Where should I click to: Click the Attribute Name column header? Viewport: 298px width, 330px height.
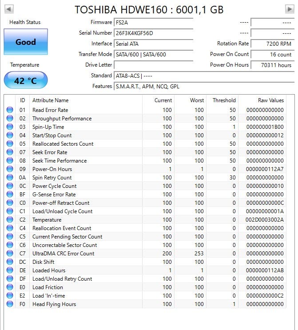86,100
